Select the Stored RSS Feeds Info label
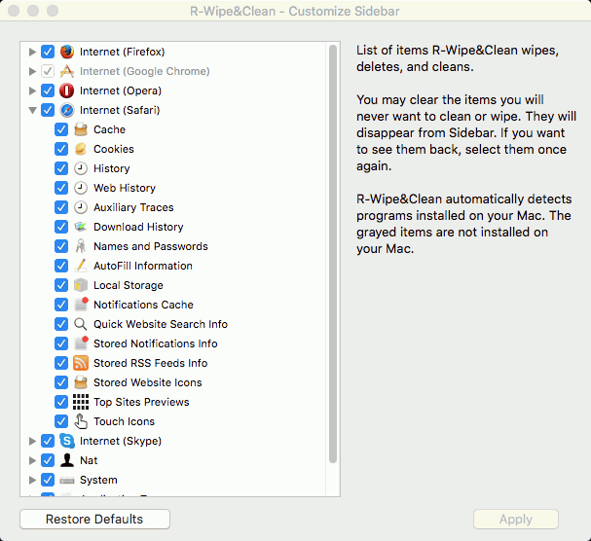Viewport: 591px width, 541px height. 150,363
